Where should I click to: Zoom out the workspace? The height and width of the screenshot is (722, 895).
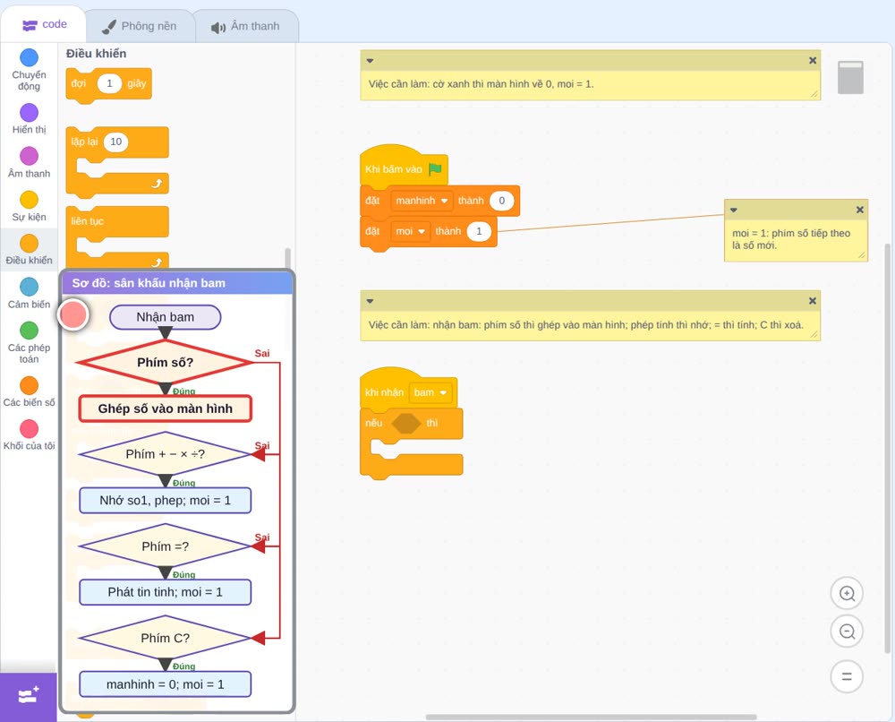point(847,632)
